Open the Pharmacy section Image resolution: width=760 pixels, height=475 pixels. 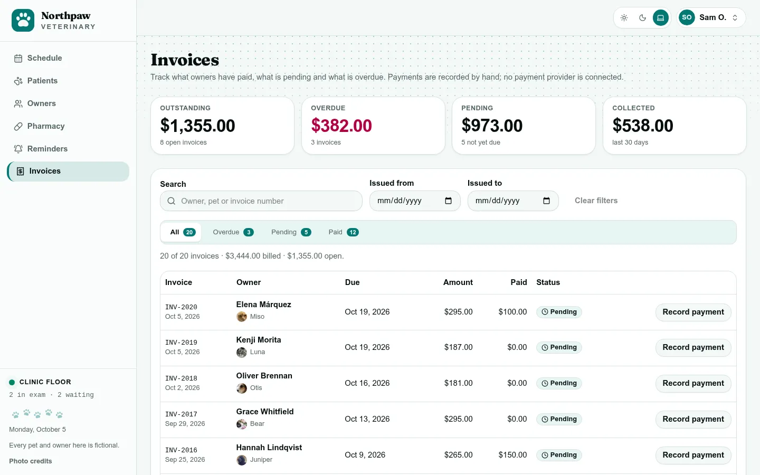[68, 126]
